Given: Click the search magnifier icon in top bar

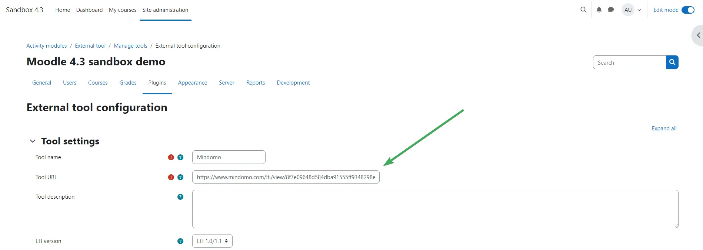Looking at the screenshot, I should click(583, 10).
